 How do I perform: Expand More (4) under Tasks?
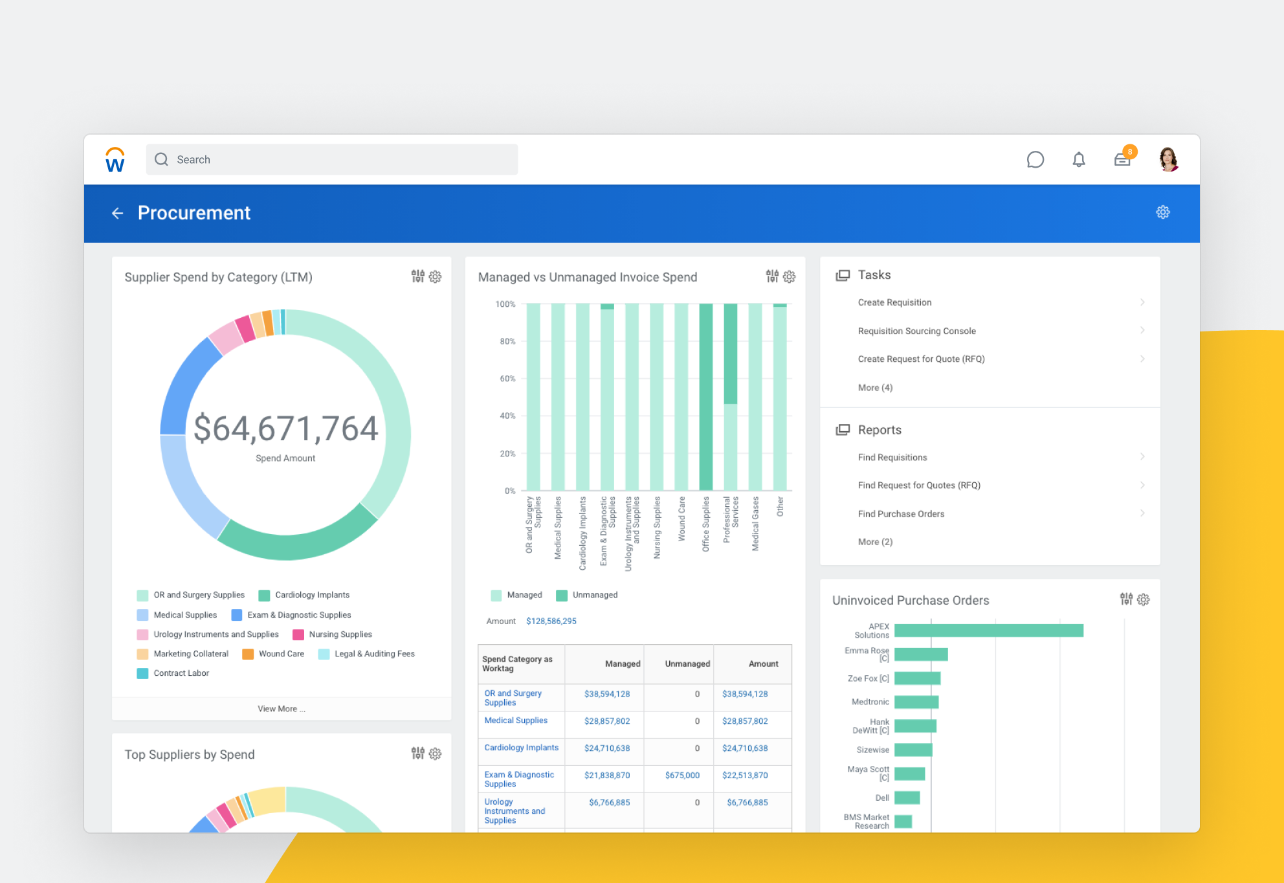[875, 387]
